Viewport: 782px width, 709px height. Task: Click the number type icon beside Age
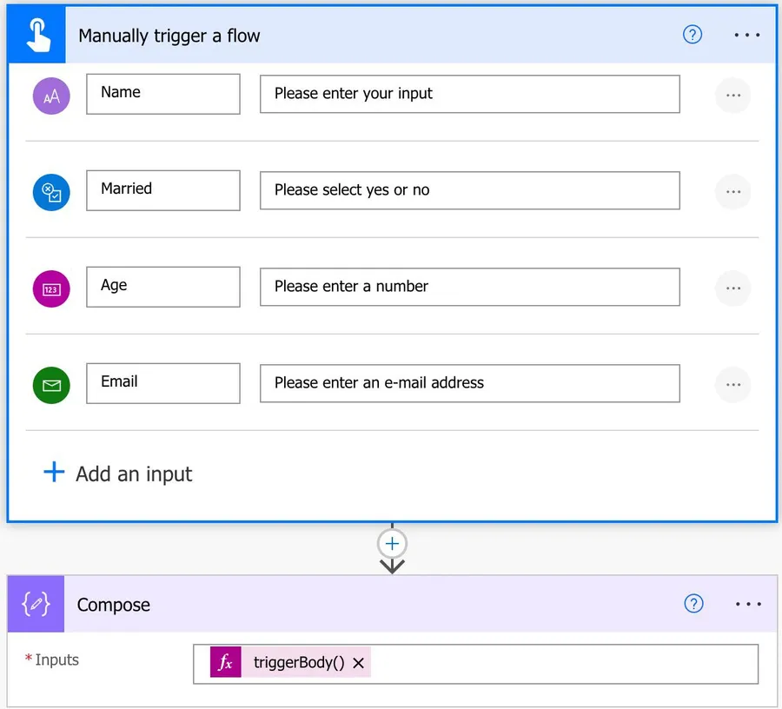(x=51, y=288)
